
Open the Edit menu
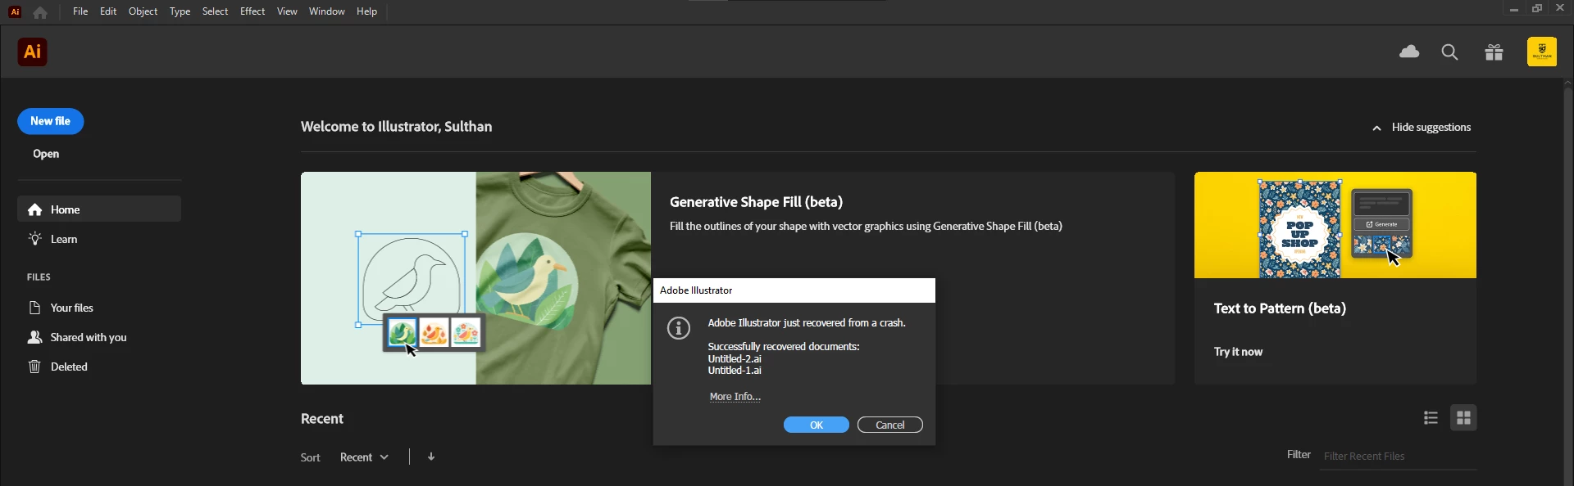[x=108, y=11]
